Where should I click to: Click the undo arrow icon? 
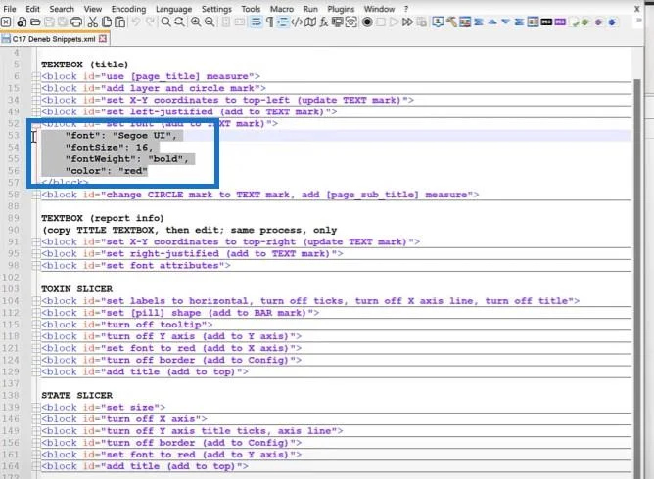tap(136, 22)
